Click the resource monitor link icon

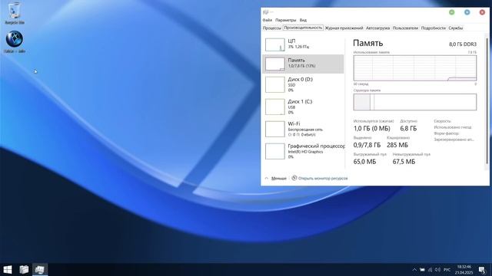click(x=294, y=178)
